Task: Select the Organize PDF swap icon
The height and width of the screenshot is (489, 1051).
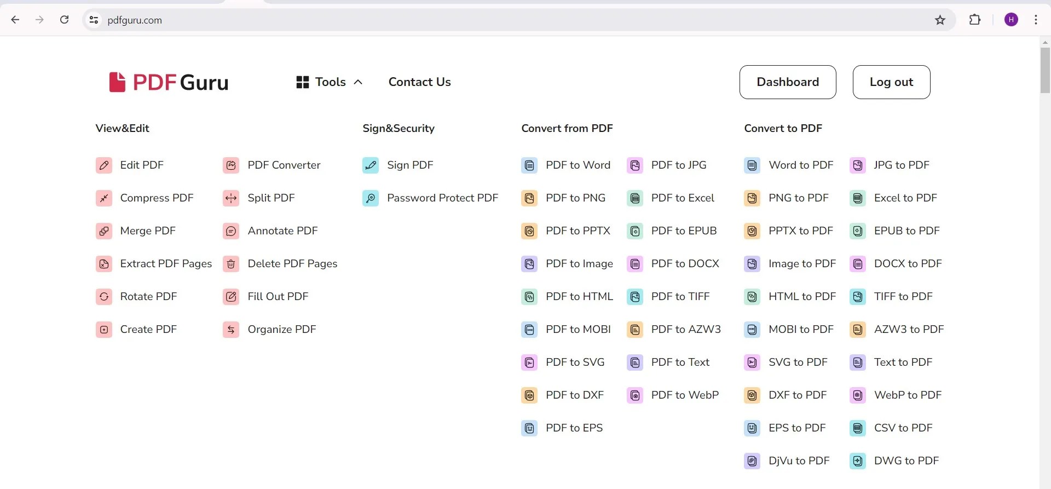Action: click(x=231, y=329)
